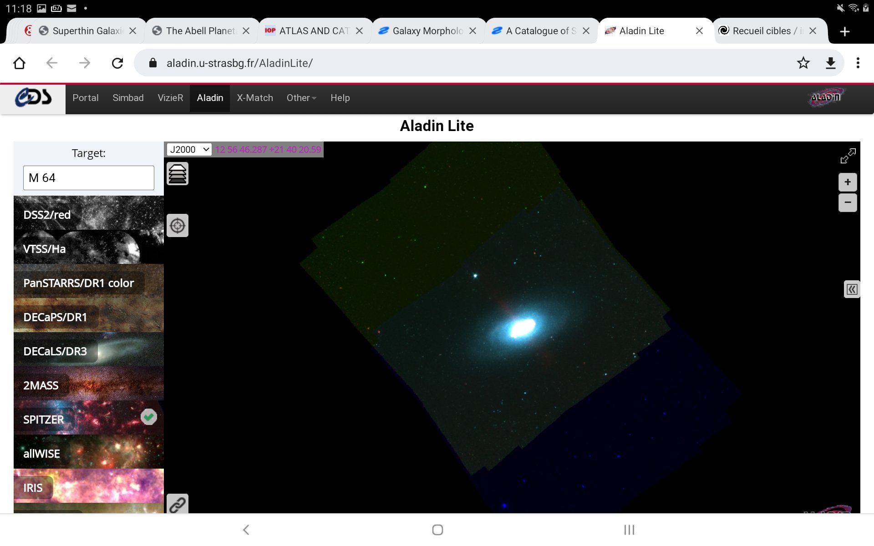This screenshot has width=874, height=546.
Task: Open the Aladin layers stack icon
Action: pos(178,174)
